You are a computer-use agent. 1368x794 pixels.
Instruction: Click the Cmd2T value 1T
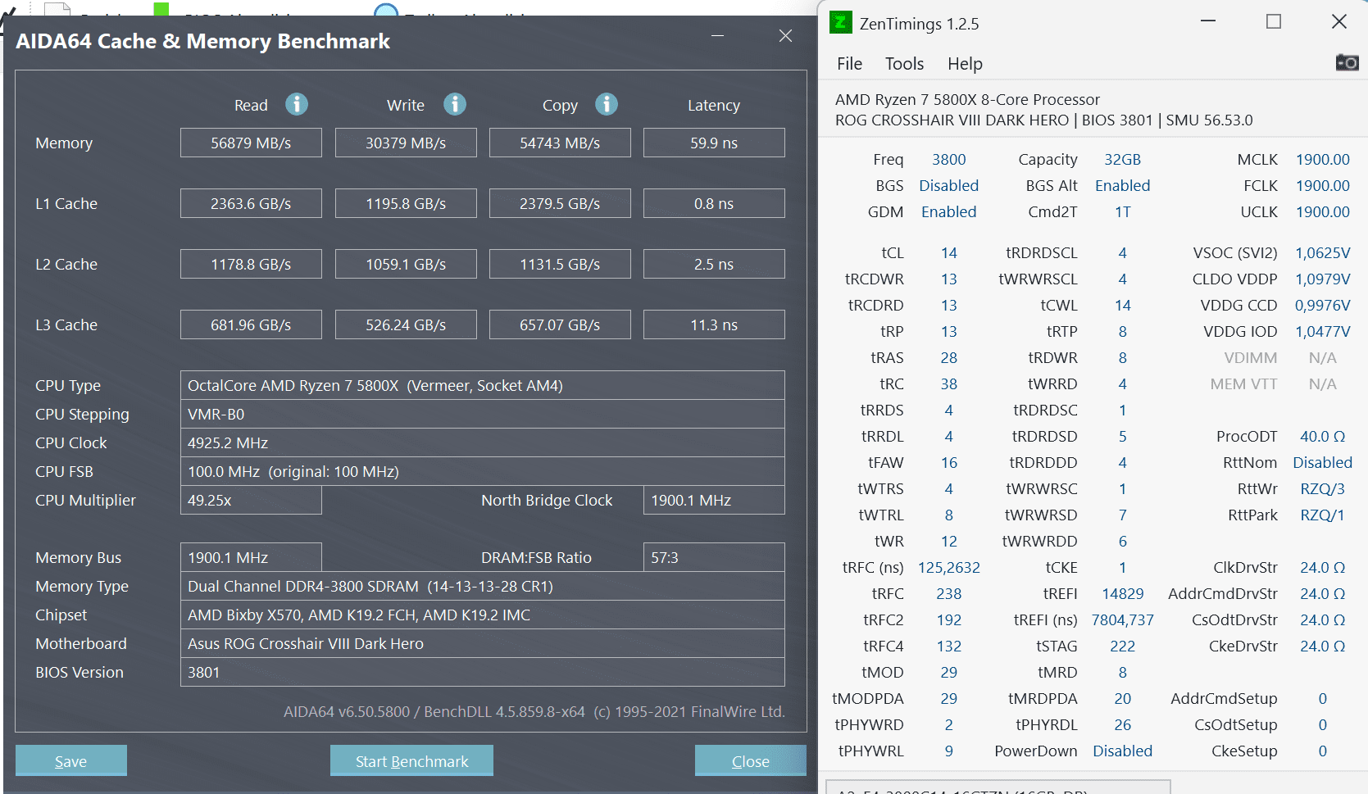click(x=1123, y=211)
